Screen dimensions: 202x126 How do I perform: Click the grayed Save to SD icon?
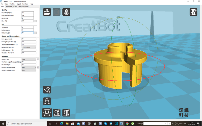(x=57, y=12)
